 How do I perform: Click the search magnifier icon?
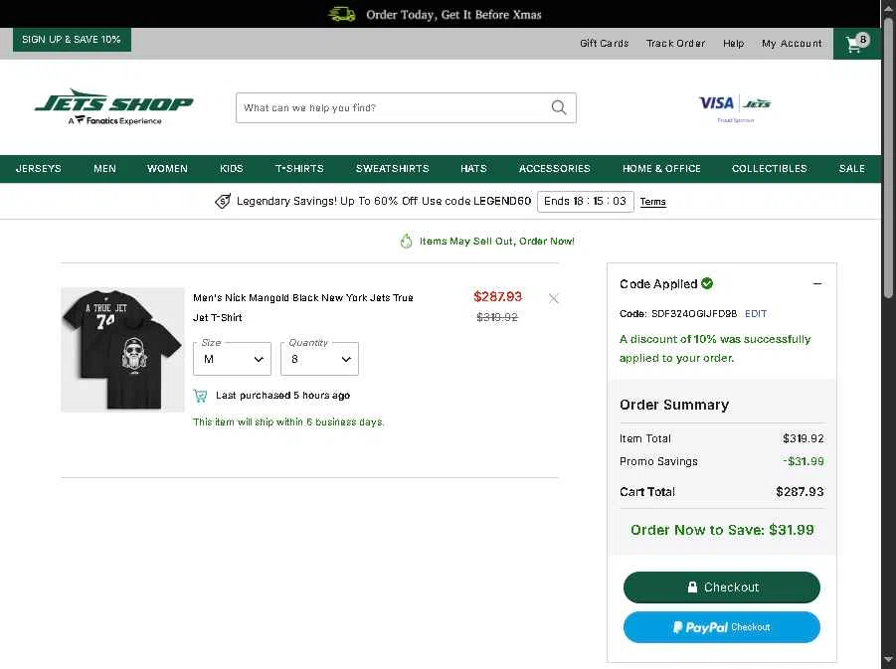tap(559, 107)
